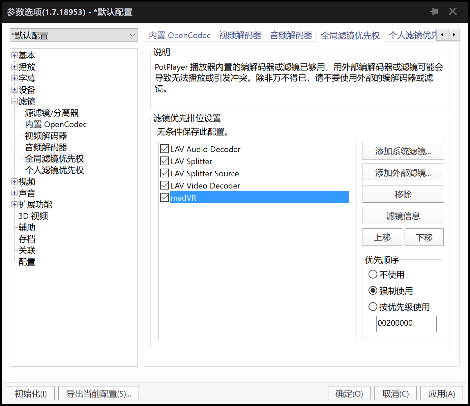Uncheck the madVR filter checkbox
This screenshot has width=470, height=406.
(164, 197)
